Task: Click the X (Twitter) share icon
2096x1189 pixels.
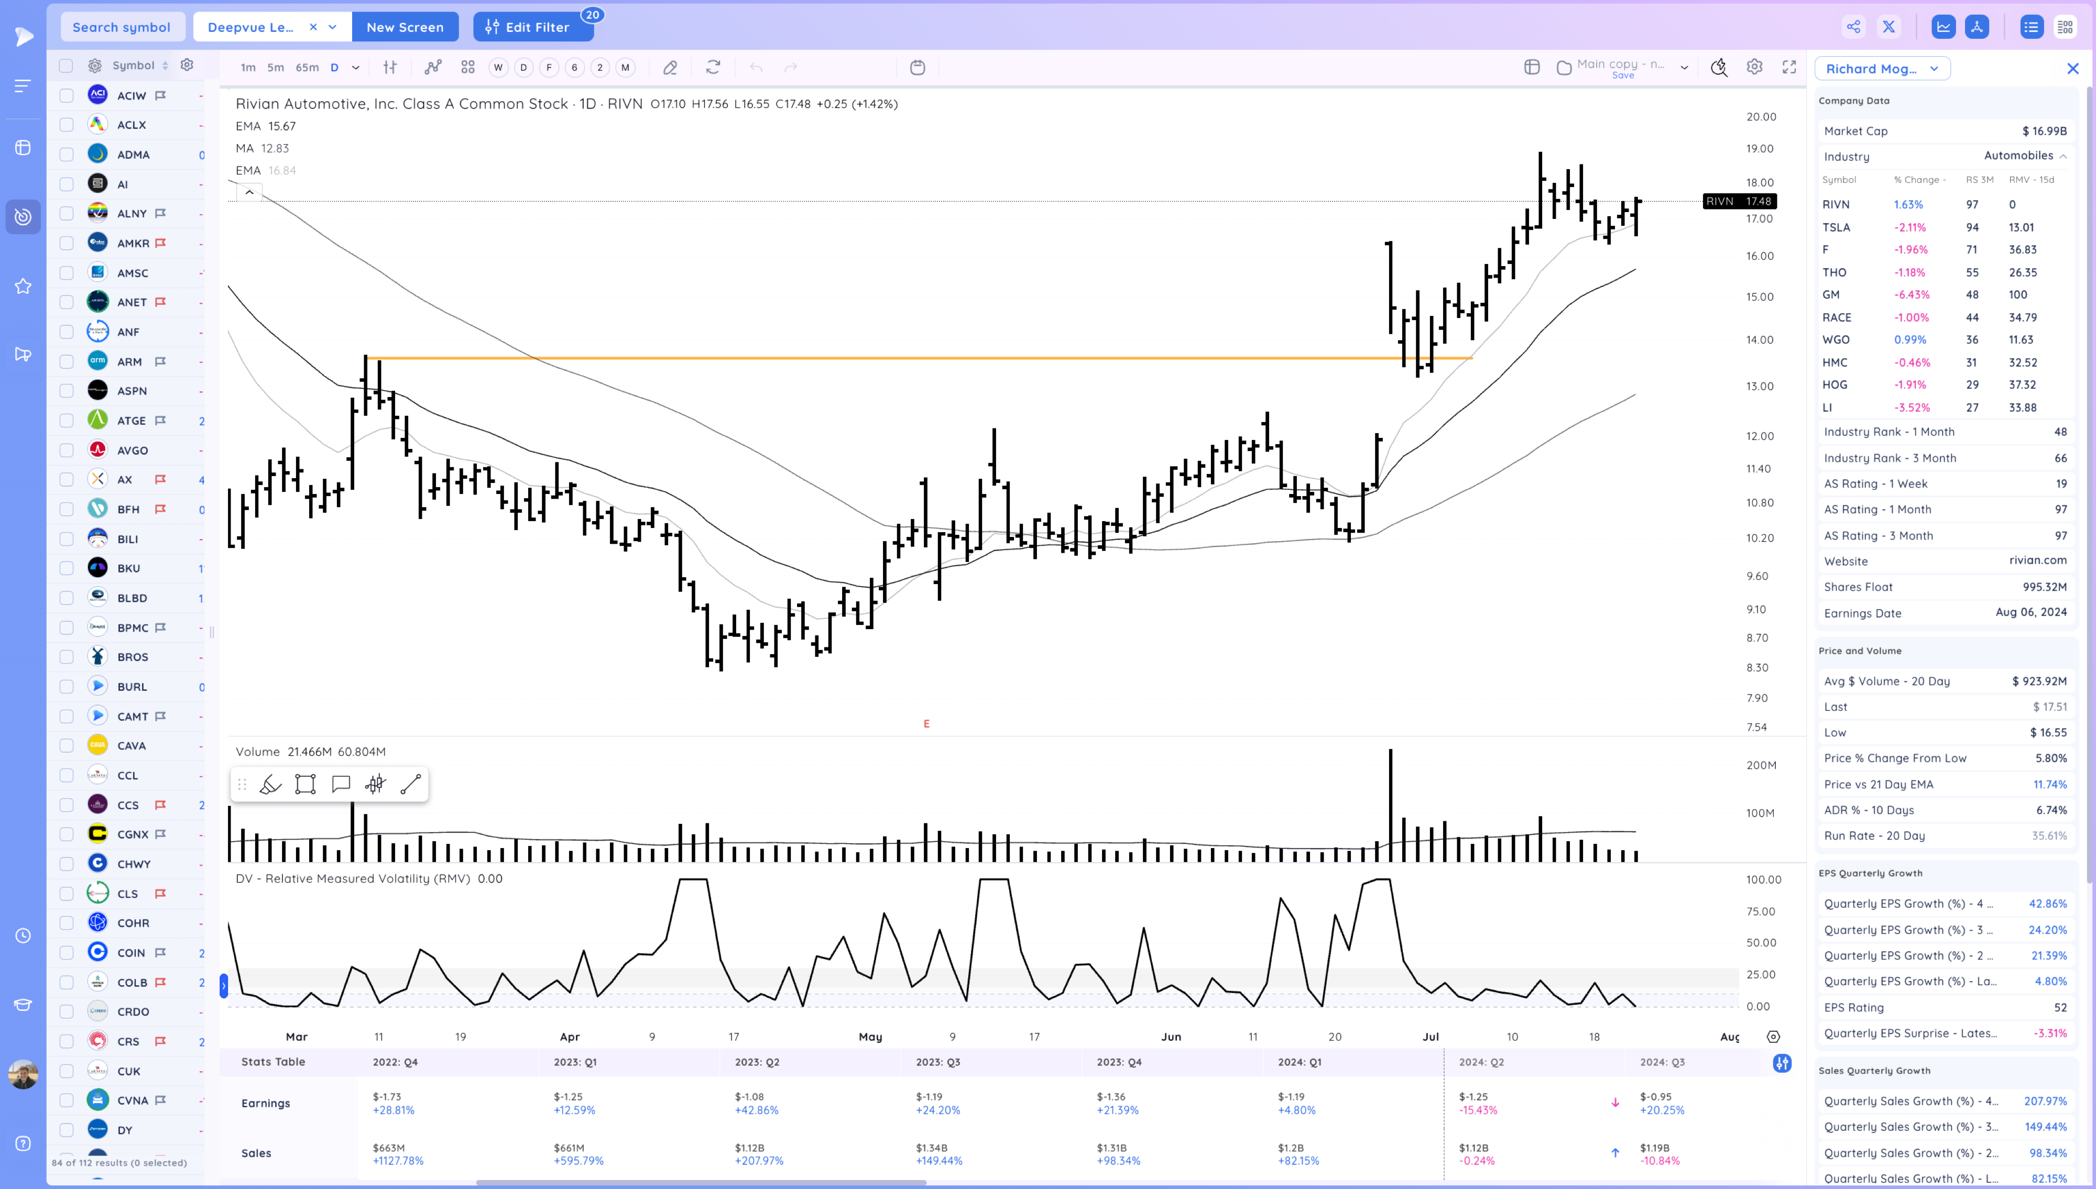Action: [1888, 27]
